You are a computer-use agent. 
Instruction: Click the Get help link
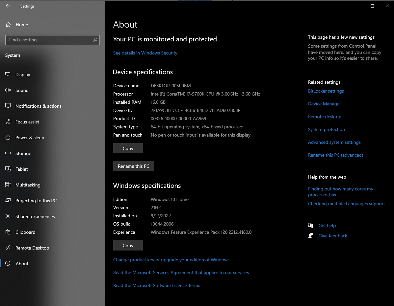click(x=327, y=226)
